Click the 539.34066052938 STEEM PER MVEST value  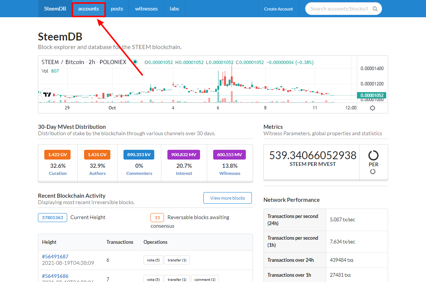pos(312,155)
